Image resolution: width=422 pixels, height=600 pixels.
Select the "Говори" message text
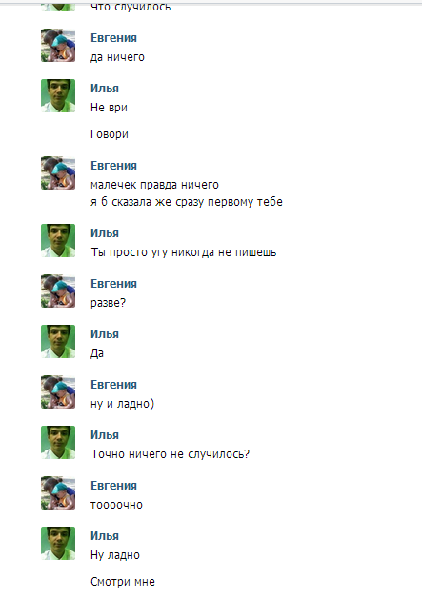click(x=110, y=134)
